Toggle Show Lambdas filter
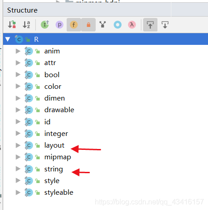The width and height of the screenshot is (208, 210). [132, 25]
